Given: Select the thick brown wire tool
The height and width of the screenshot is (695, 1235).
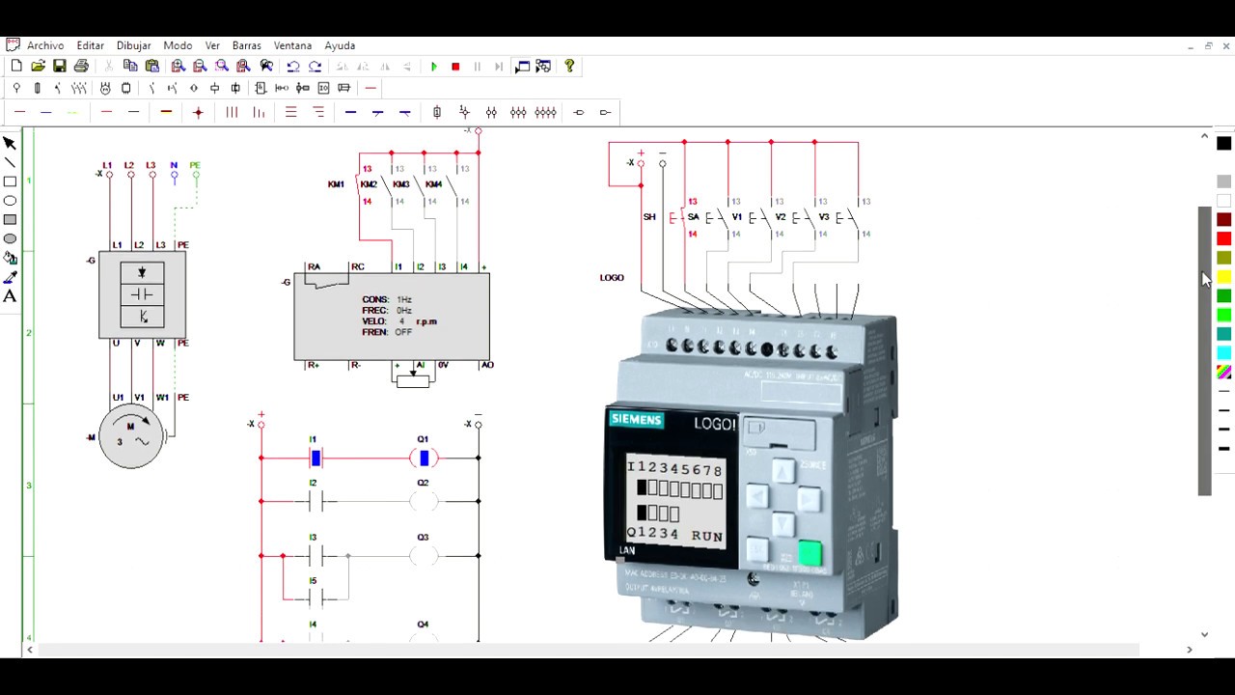Looking at the screenshot, I should tap(166, 112).
